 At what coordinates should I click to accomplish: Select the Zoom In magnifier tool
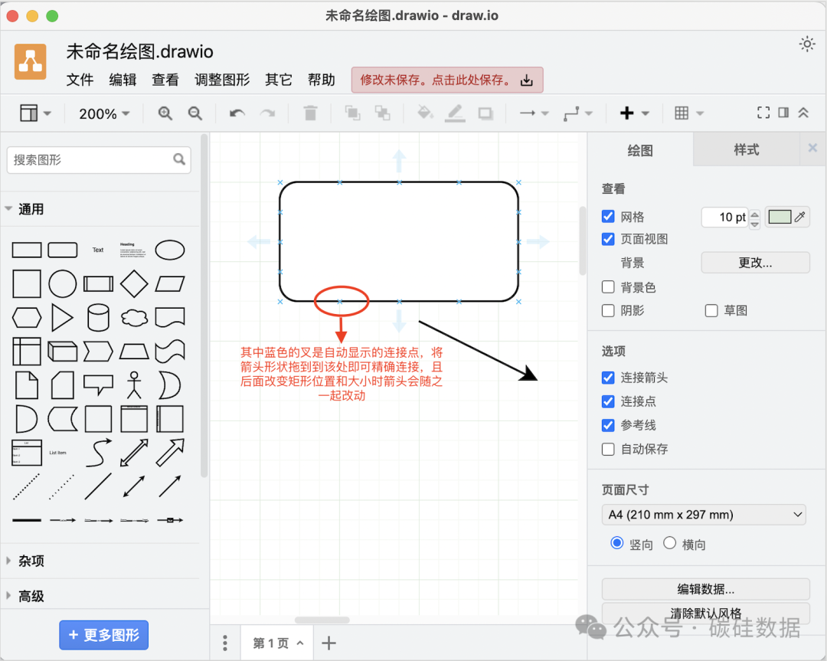coord(165,113)
